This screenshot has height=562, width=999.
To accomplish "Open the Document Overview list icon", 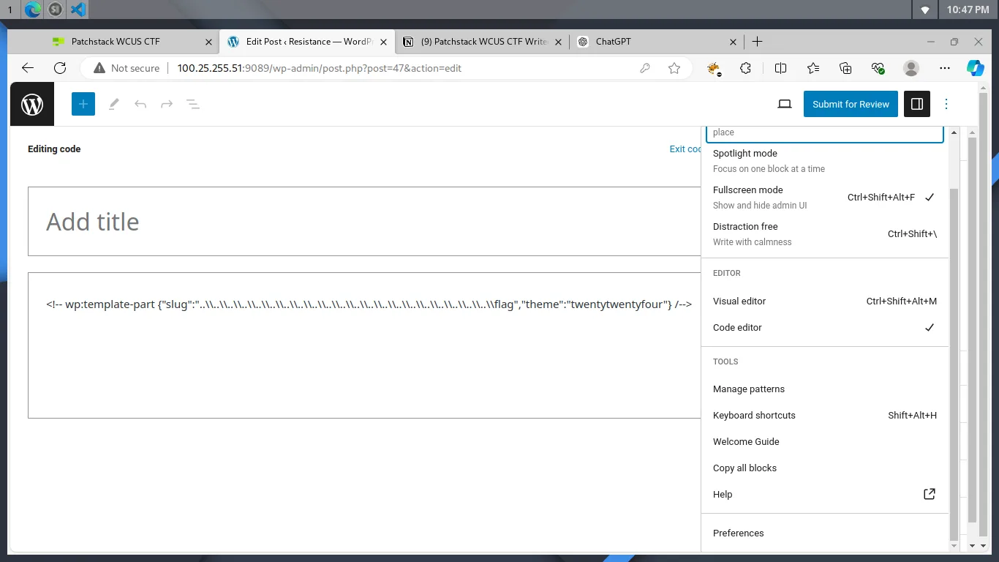I will coord(193,104).
